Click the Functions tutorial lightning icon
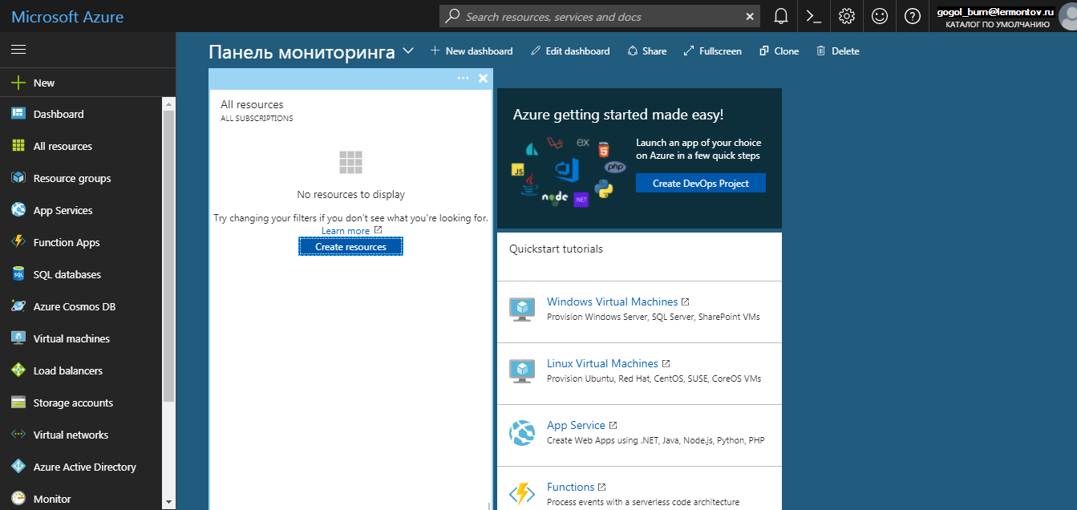The height and width of the screenshot is (510, 1077). pyautogui.click(x=522, y=494)
